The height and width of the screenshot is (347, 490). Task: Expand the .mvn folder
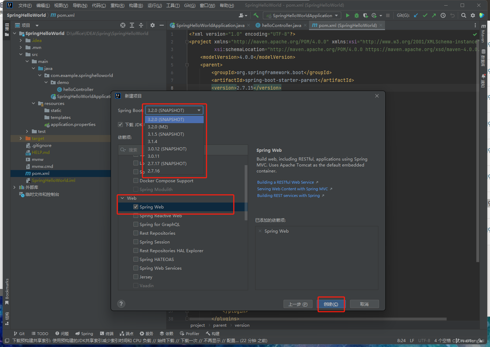[x=21, y=48]
